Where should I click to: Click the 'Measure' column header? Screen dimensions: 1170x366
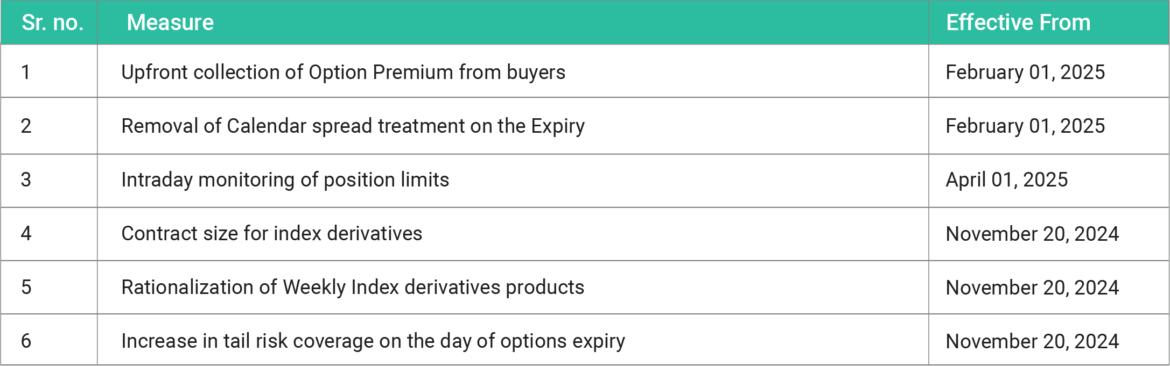coord(170,23)
